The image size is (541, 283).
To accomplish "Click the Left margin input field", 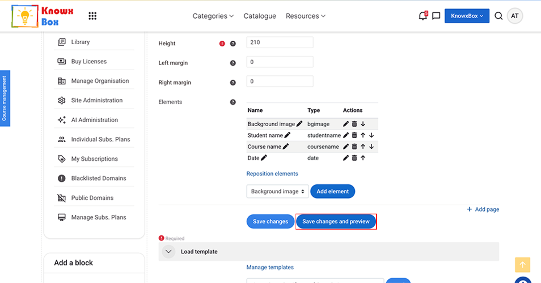I will (280, 62).
